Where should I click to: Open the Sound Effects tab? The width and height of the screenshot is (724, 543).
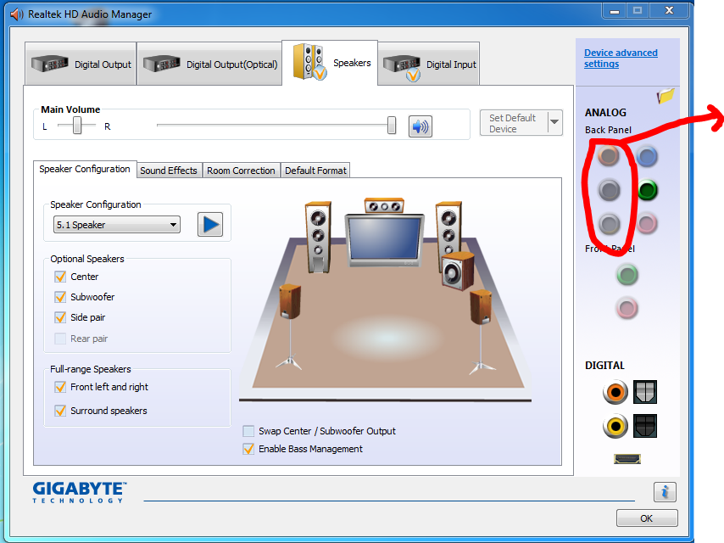[169, 171]
